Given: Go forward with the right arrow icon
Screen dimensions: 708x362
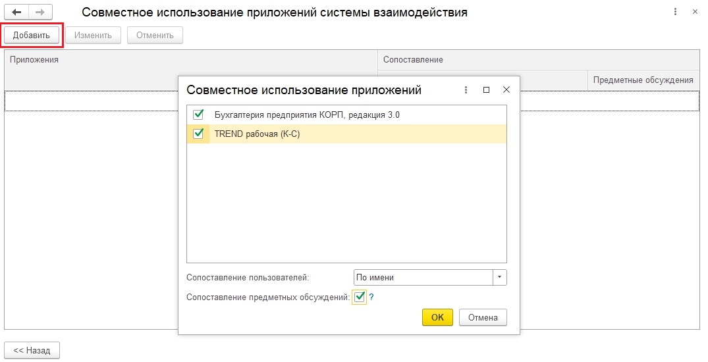Looking at the screenshot, I should point(41,13).
